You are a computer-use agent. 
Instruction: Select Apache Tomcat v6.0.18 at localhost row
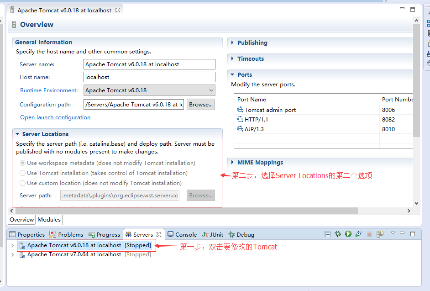click(85, 245)
